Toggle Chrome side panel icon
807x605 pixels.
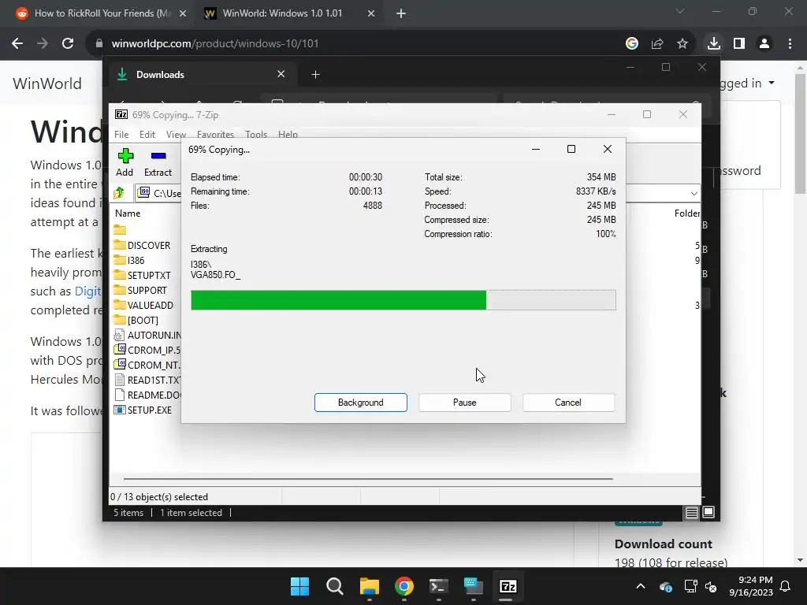click(x=739, y=44)
